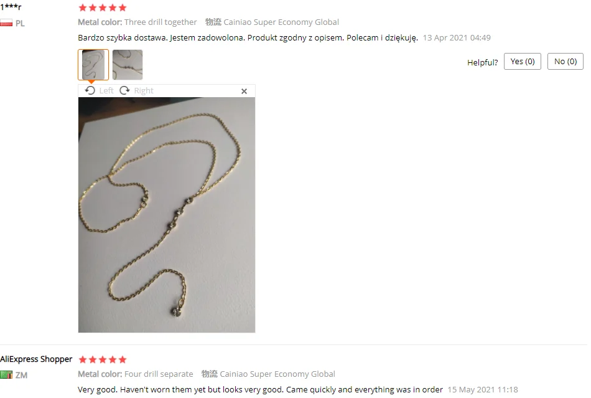Click the enlarged gold necklace photo

click(167, 215)
